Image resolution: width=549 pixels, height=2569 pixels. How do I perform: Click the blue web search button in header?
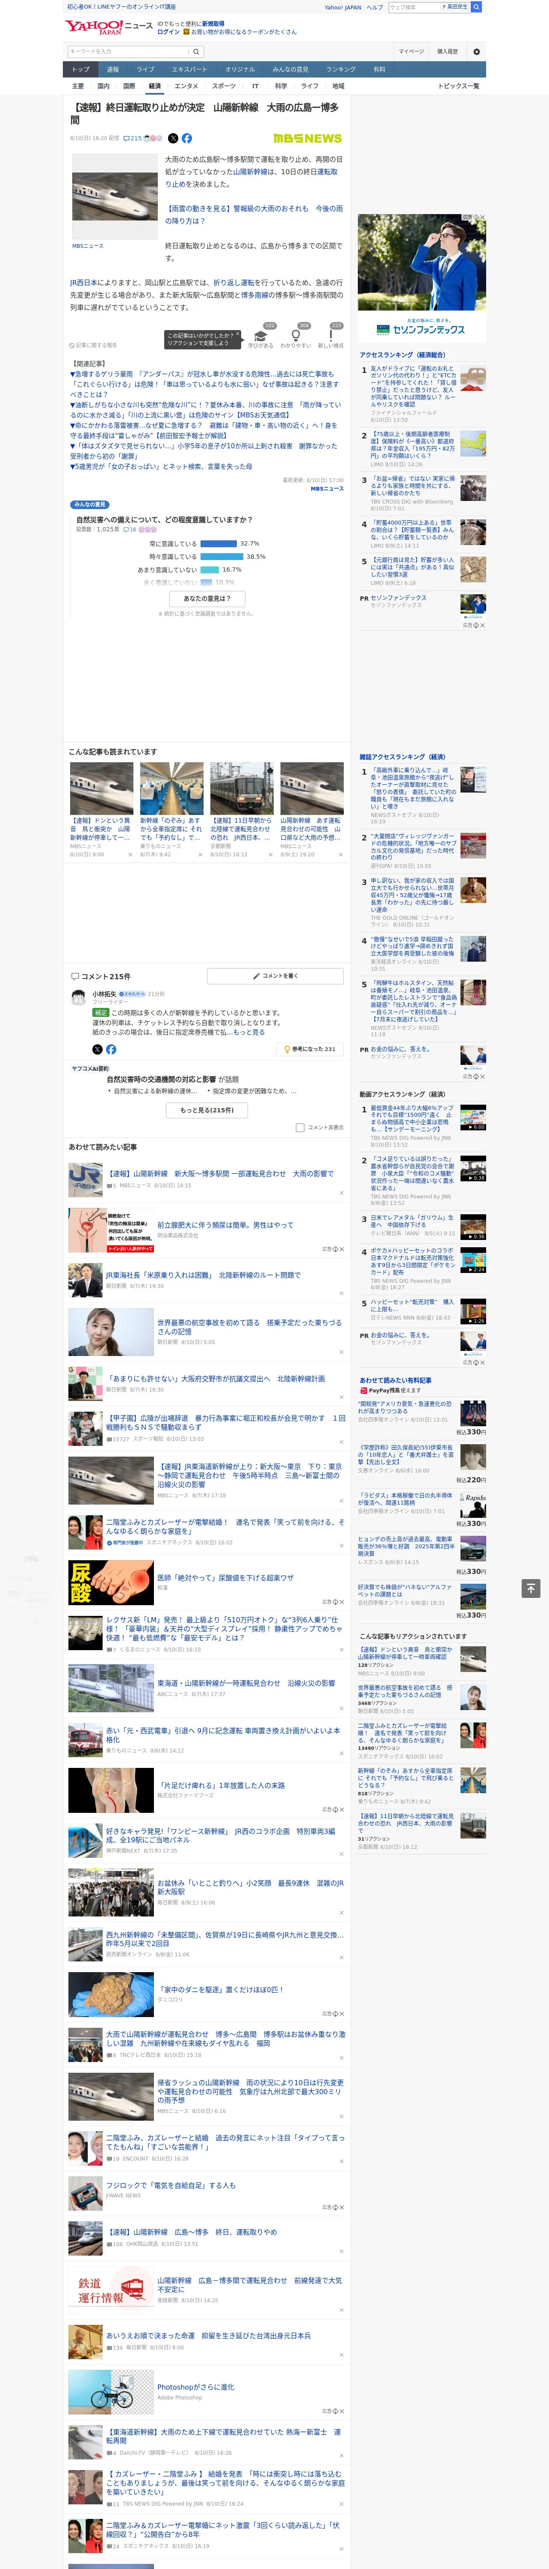click(x=476, y=7)
